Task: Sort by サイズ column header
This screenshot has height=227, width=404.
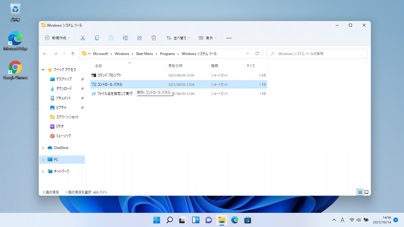Action: (x=251, y=66)
